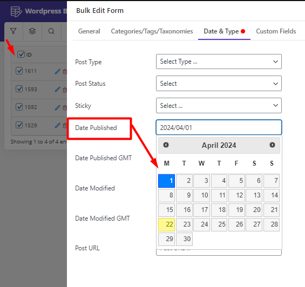The width and height of the screenshot is (305, 287).
Task: Switch to the Custom Fields tab
Action: [276, 31]
